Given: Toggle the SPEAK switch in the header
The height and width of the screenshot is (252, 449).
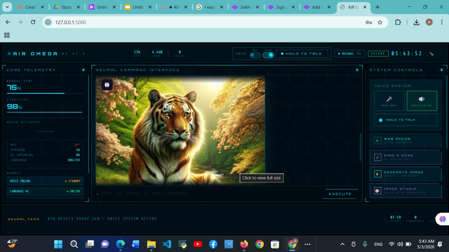Looking at the screenshot, I should (x=268, y=55).
